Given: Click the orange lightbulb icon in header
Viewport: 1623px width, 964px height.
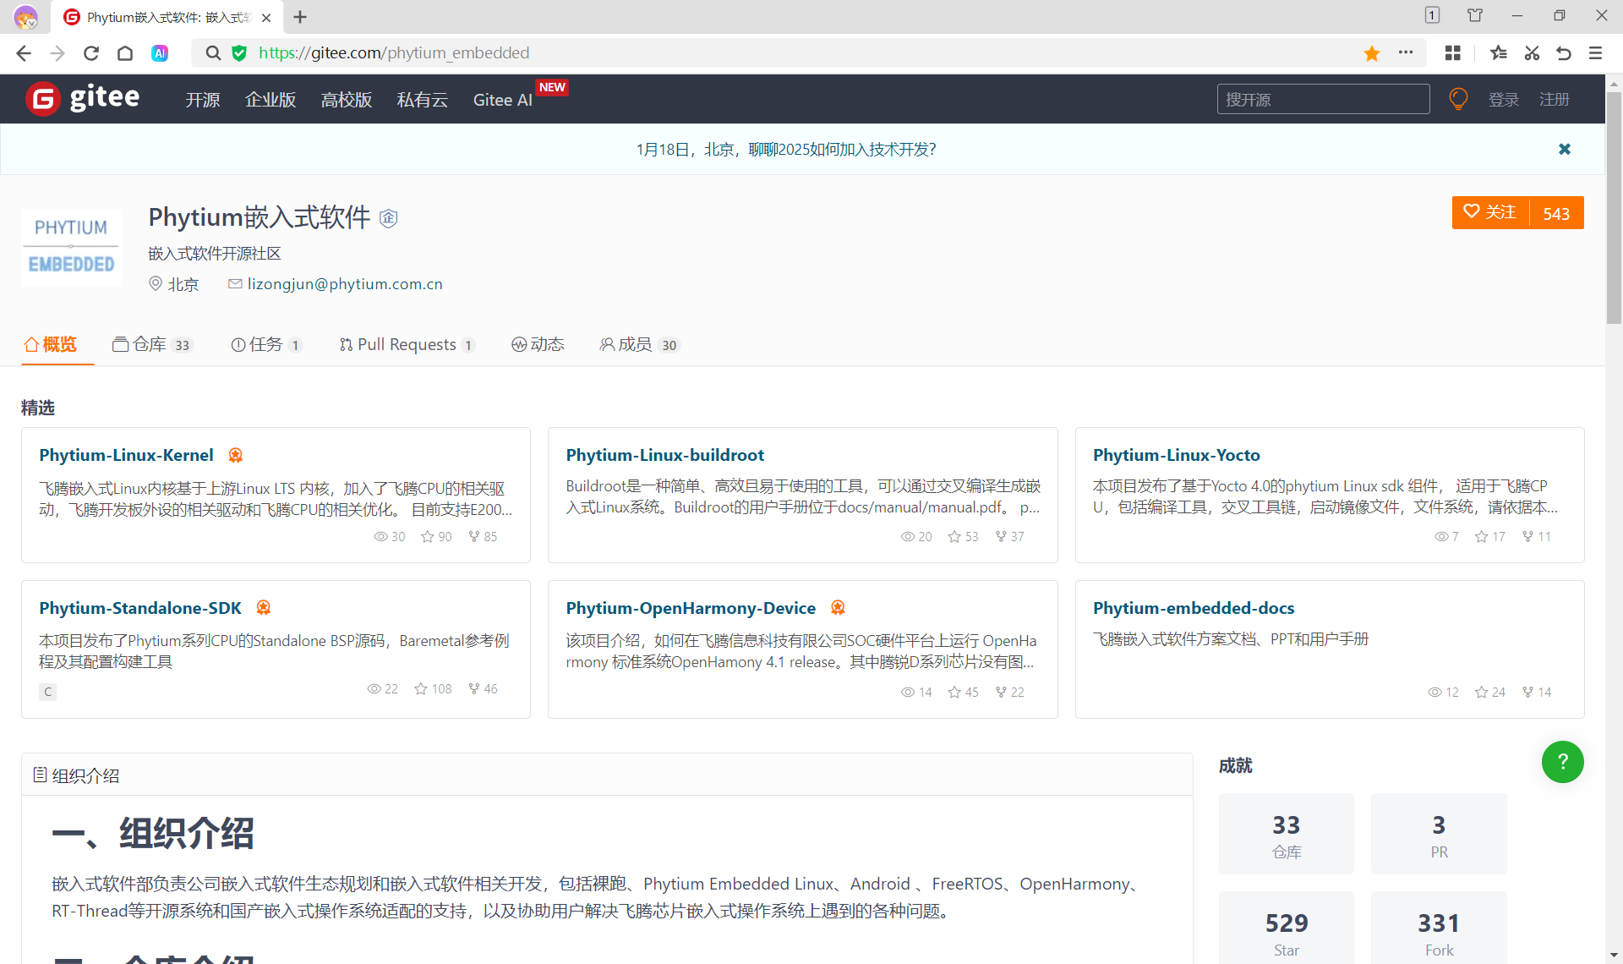Looking at the screenshot, I should pos(1458,99).
